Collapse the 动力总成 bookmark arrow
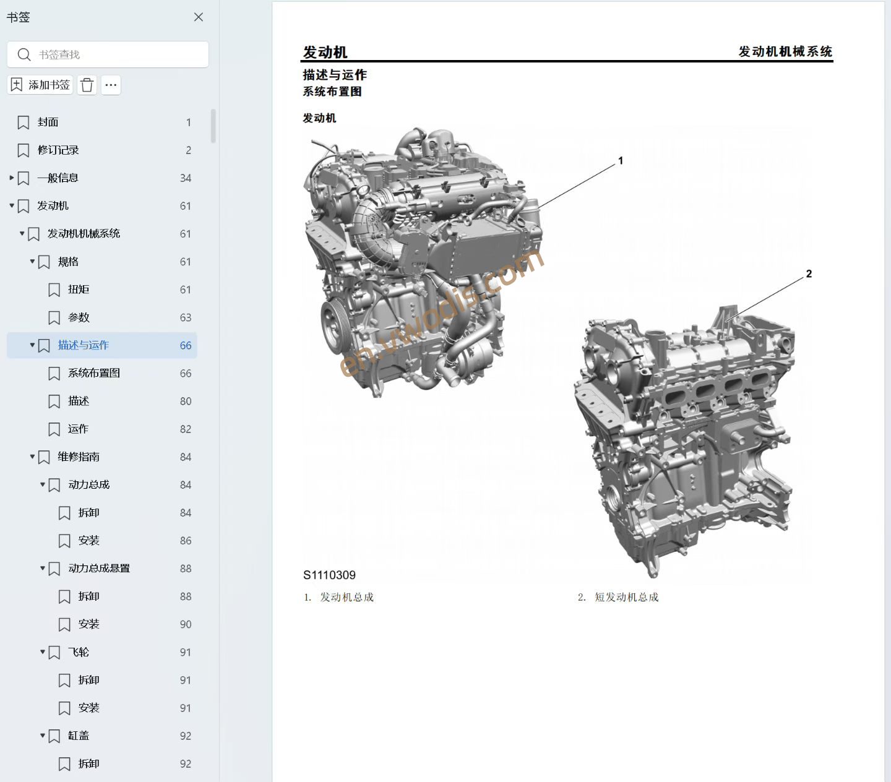The height and width of the screenshot is (782, 891). point(43,484)
